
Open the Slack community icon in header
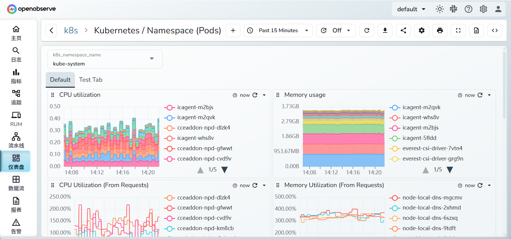(454, 9)
